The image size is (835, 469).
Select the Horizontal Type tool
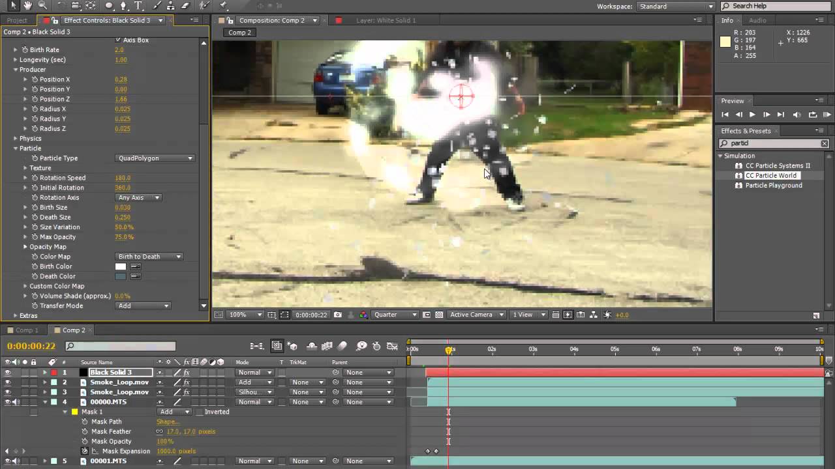tap(139, 6)
